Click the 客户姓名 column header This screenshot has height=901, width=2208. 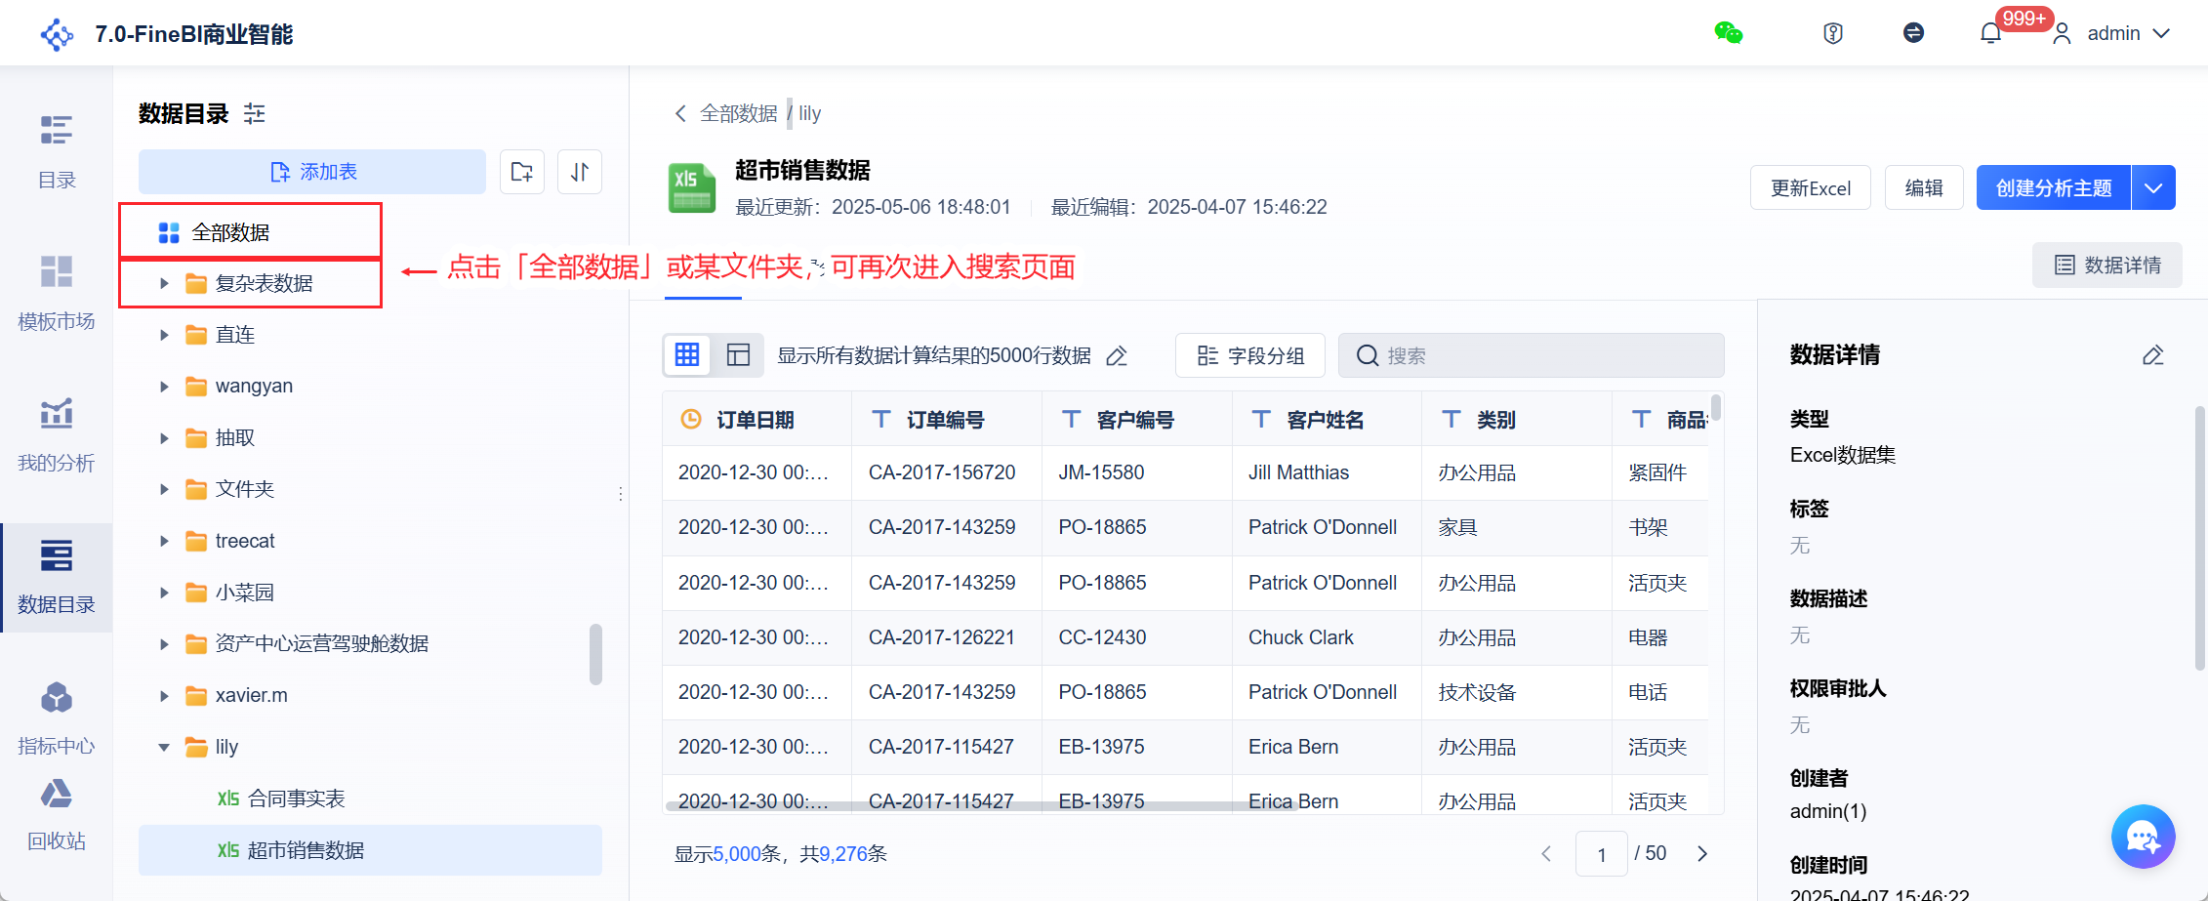click(x=1327, y=419)
